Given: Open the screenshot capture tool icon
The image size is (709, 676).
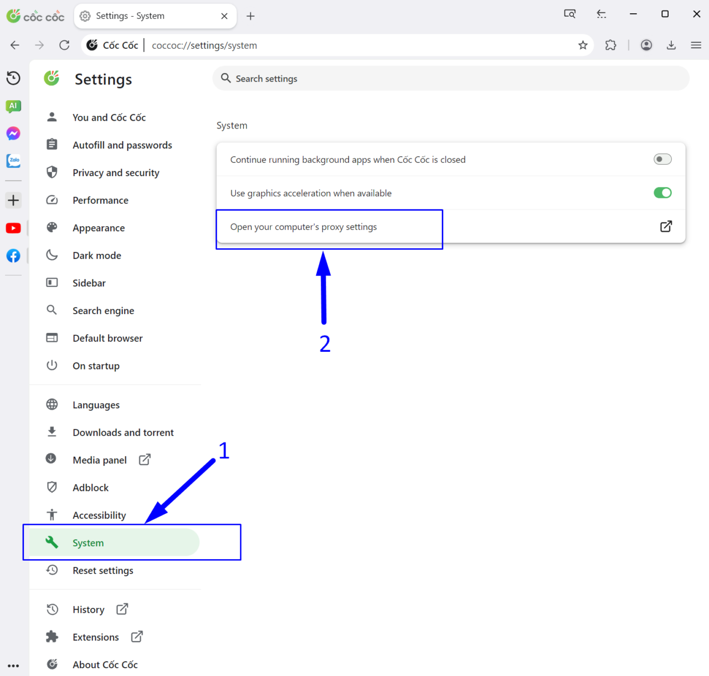Looking at the screenshot, I should point(570,13).
